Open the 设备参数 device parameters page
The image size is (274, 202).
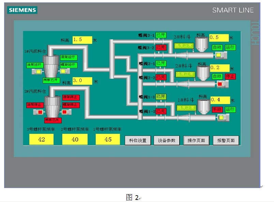[x=167, y=140]
